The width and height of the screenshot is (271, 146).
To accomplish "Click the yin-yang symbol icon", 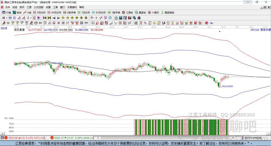I will [x=207, y=23].
